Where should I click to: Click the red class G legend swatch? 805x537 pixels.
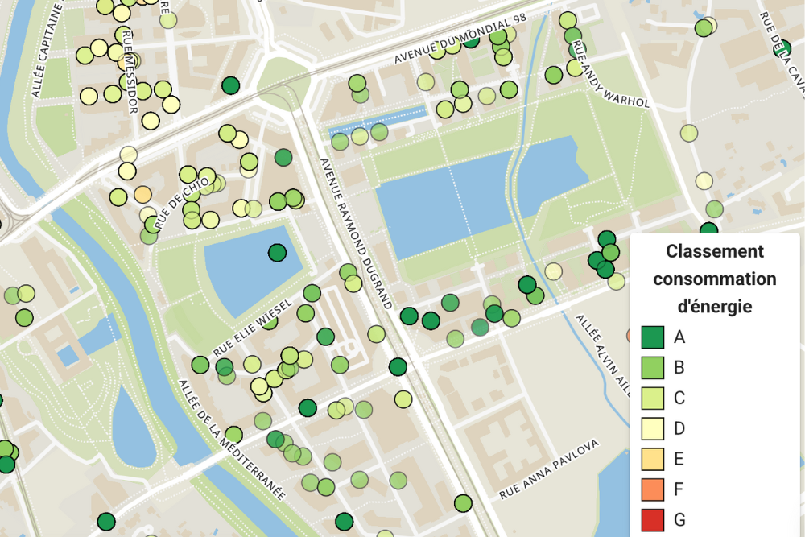pos(653,519)
